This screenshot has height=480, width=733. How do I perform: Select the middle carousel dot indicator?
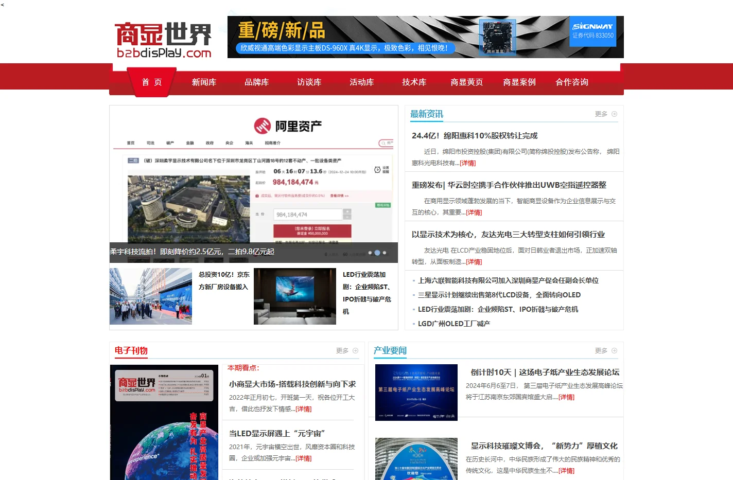pyautogui.click(x=377, y=253)
